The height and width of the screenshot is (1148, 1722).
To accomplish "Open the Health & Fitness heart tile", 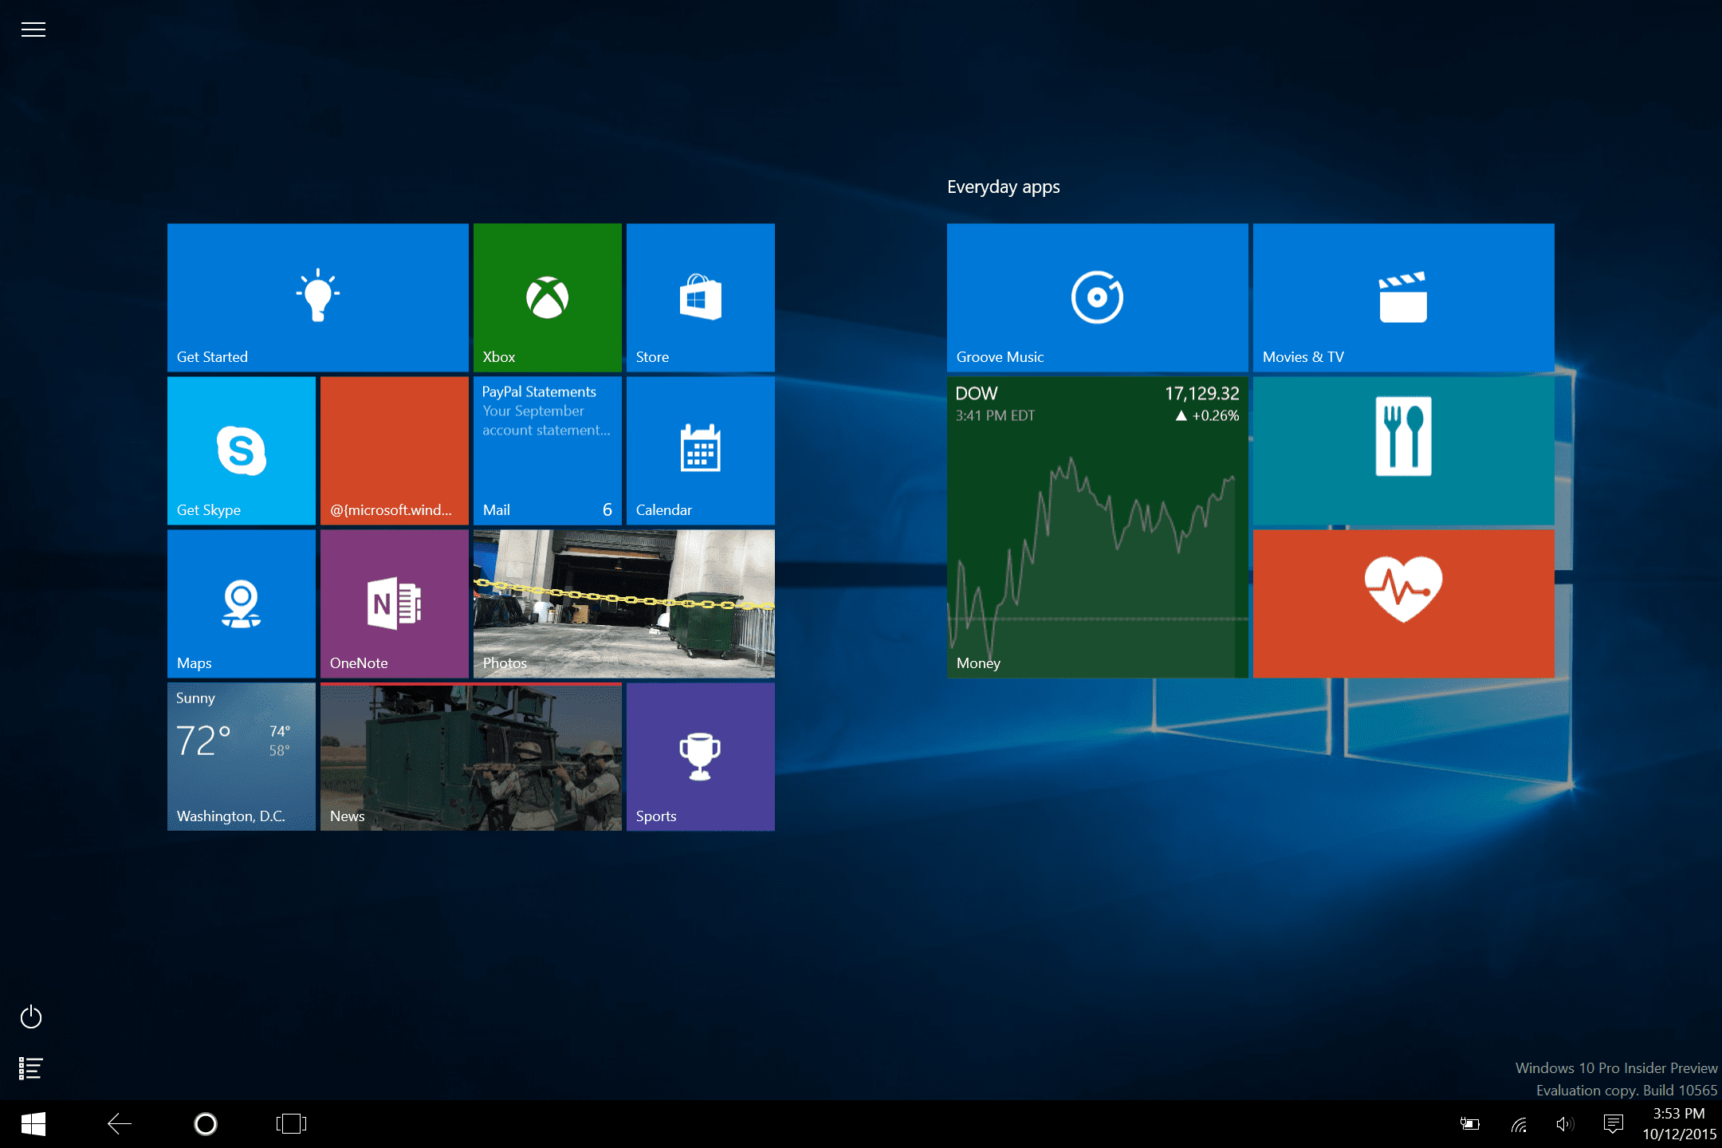I will (1403, 603).
